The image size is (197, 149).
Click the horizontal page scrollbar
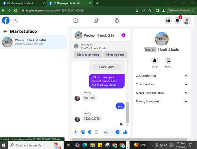coord(129,140)
